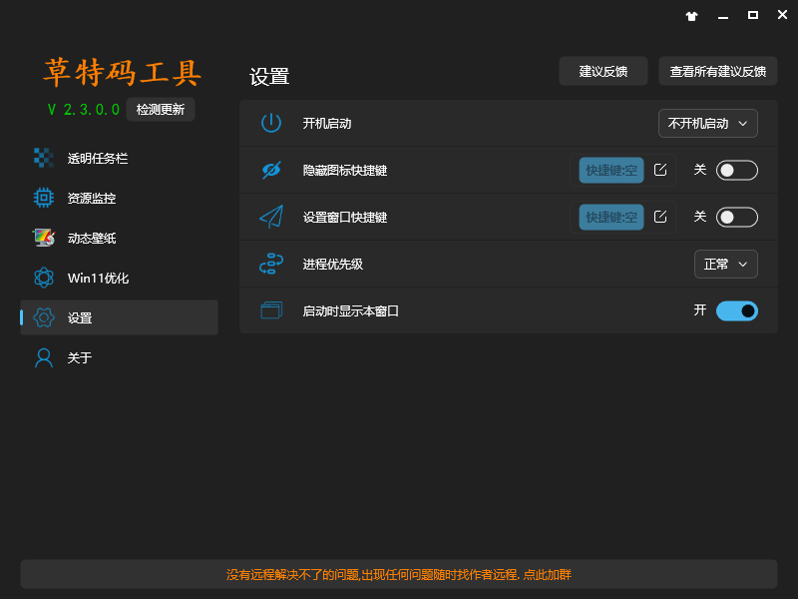Minimize the window
The height and width of the screenshot is (599, 798).
[722, 16]
